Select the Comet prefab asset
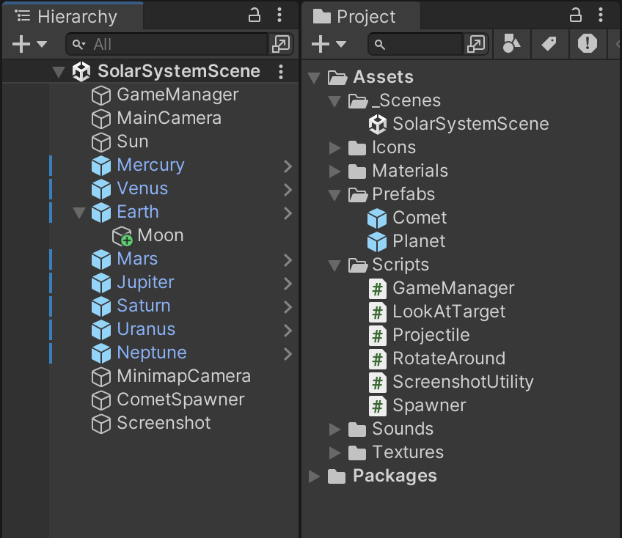Screen dimensions: 622x538 coord(419,218)
